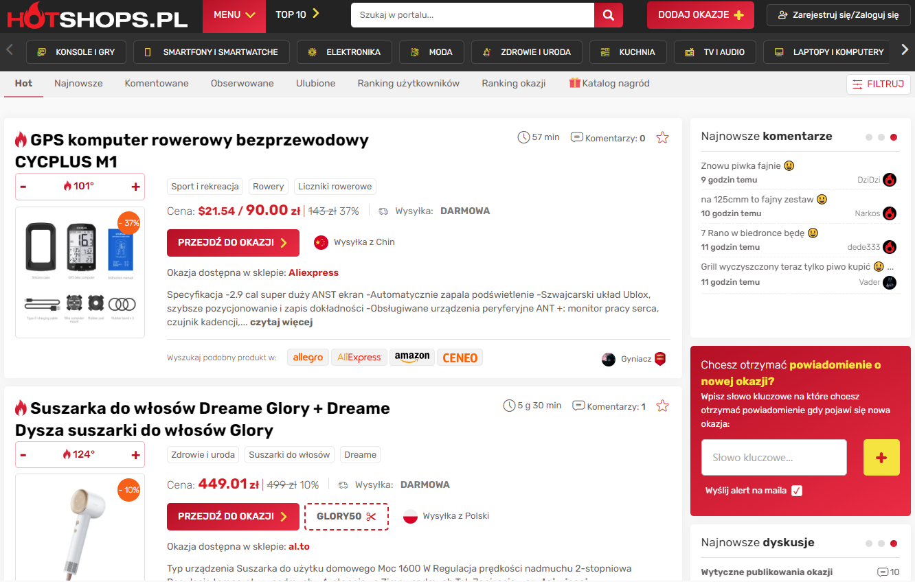Screen dimensions: 915x584
Task: Expand the TOP 10 list
Action: (297, 14)
